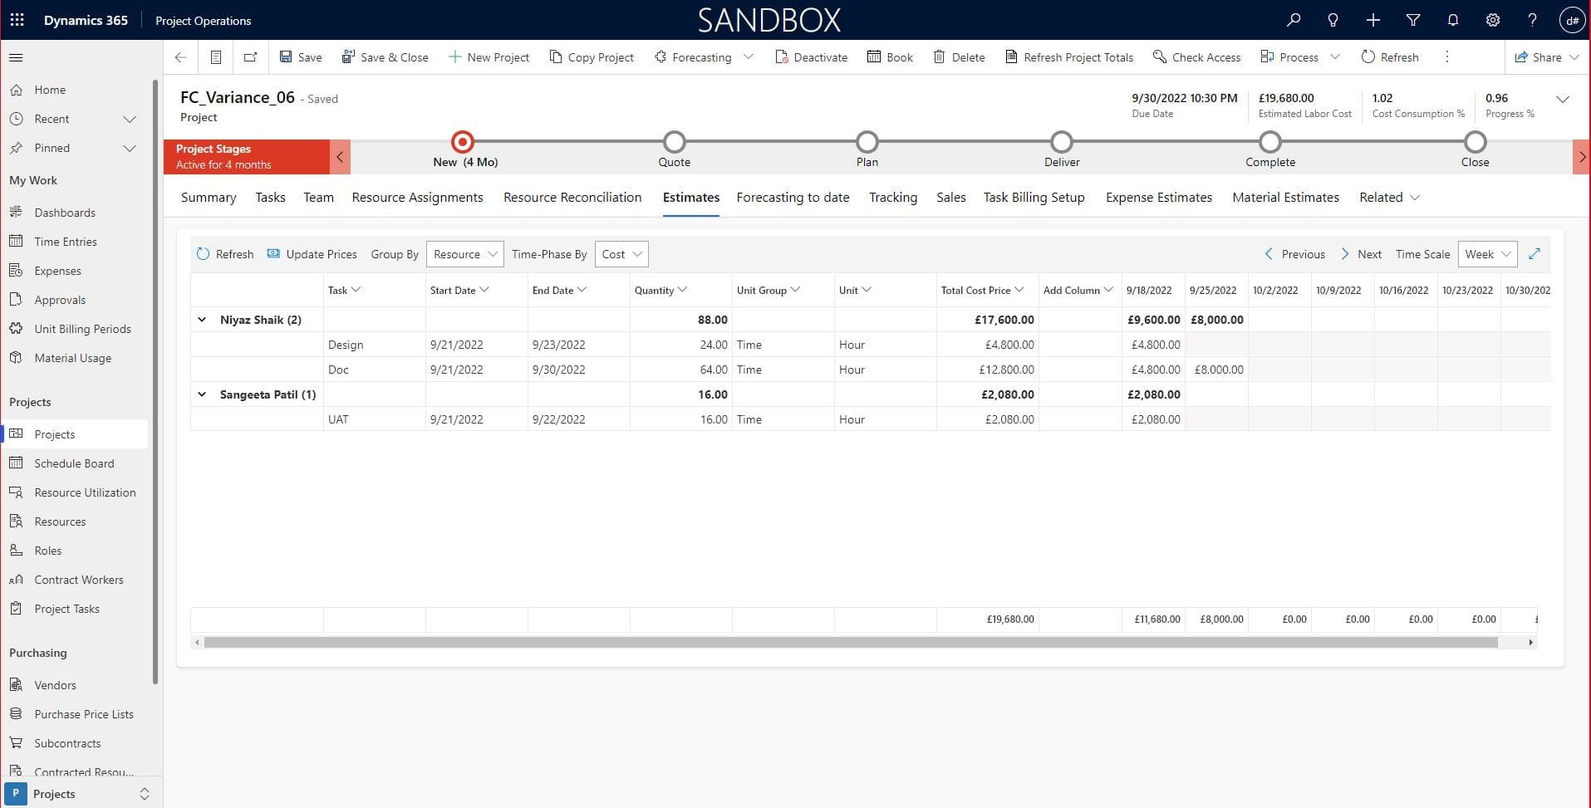Open the lightbulb assistant icon
Viewport: 1591px width, 808px height.
coord(1333,20)
